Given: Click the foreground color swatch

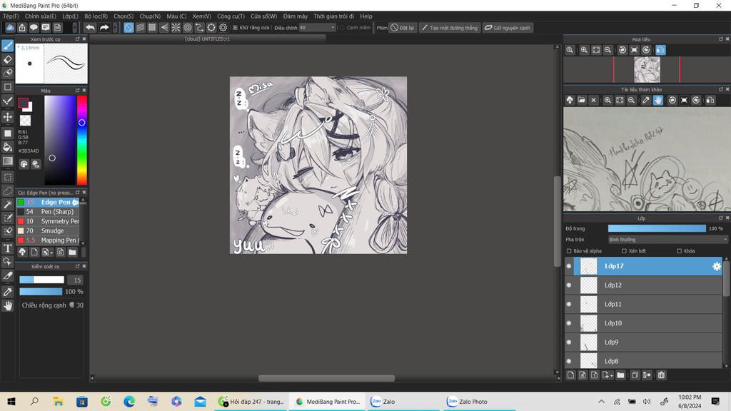Looking at the screenshot, I should click(x=24, y=103).
